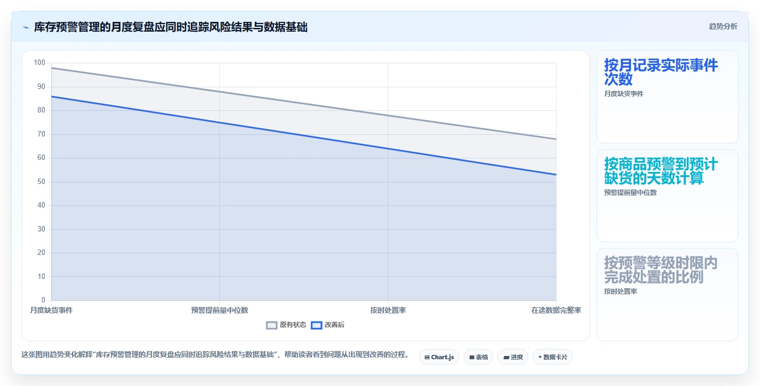Click the 表格 tag icon
The height and width of the screenshot is (386, 760).
click(472, 358)
